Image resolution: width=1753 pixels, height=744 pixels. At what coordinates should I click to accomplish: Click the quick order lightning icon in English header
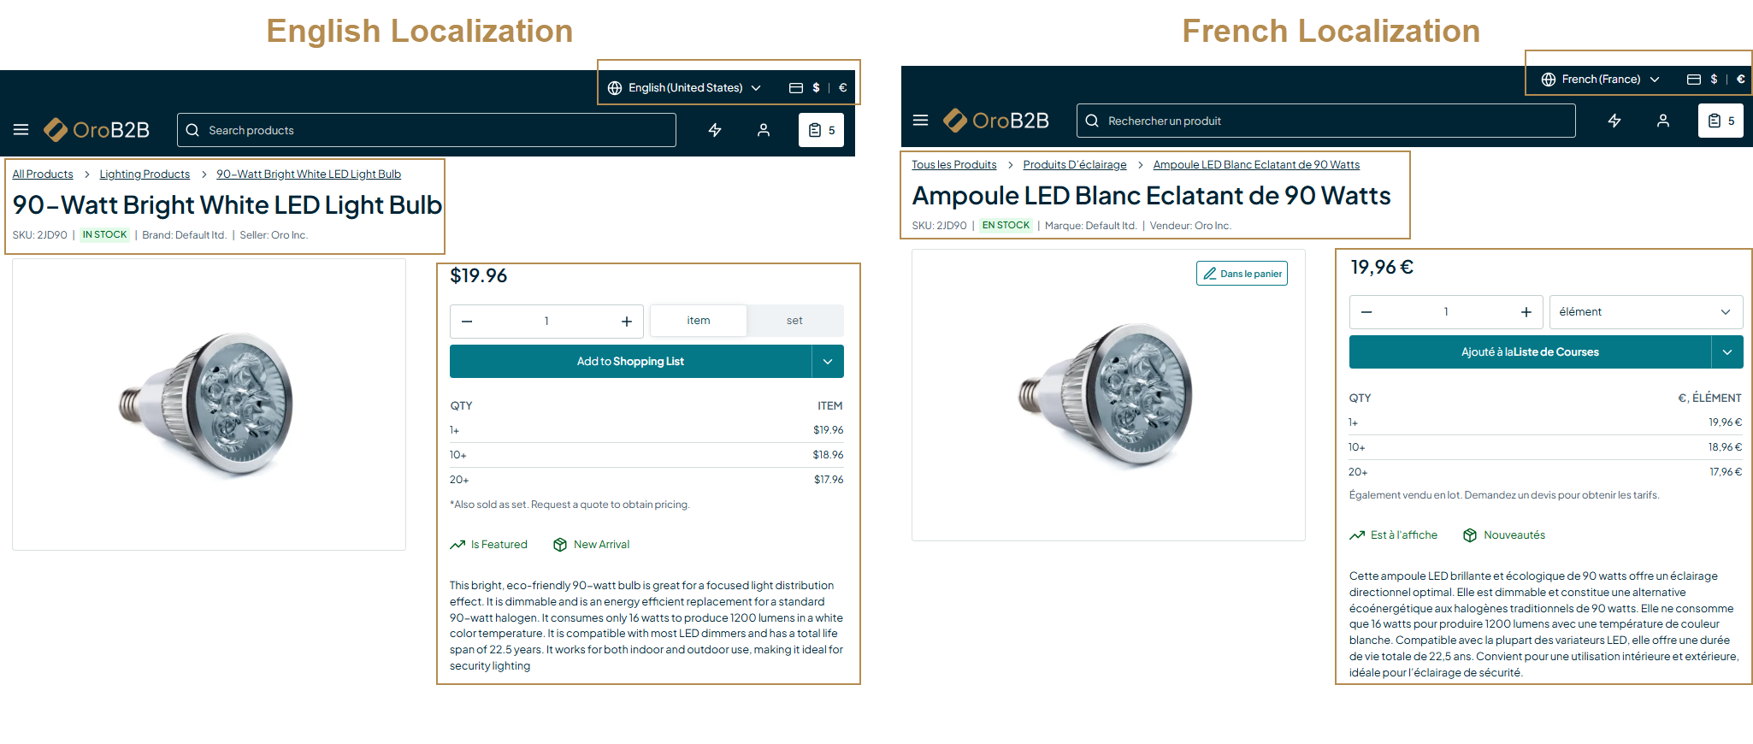(715, 130)
